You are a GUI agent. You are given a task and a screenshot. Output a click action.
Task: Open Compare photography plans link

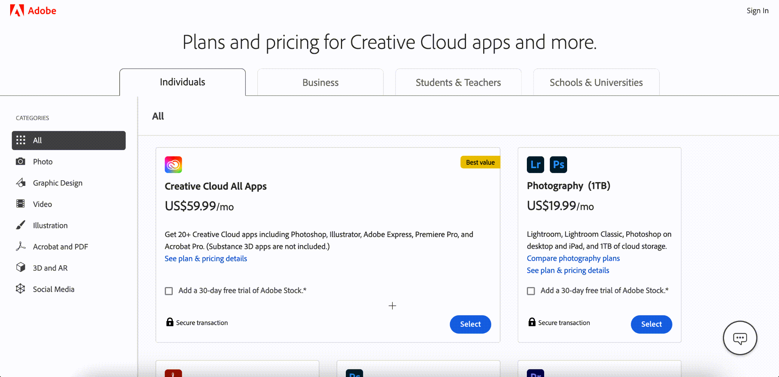tap(573, 258)
